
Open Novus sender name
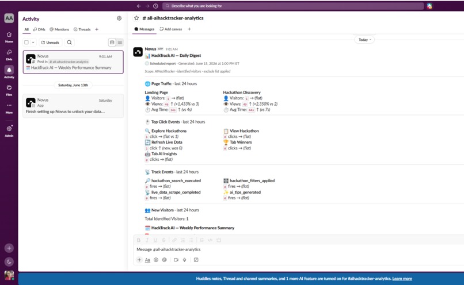pyautogui.click(x=150, y=49)
